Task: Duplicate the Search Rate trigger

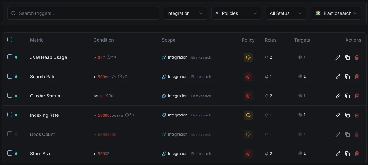Action: point(347,77)
